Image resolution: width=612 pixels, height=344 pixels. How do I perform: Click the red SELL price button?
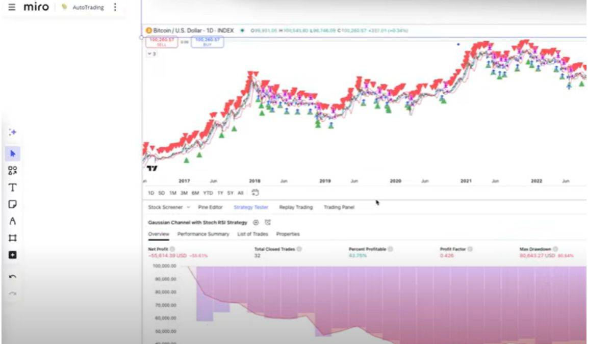tap(161, 42)
